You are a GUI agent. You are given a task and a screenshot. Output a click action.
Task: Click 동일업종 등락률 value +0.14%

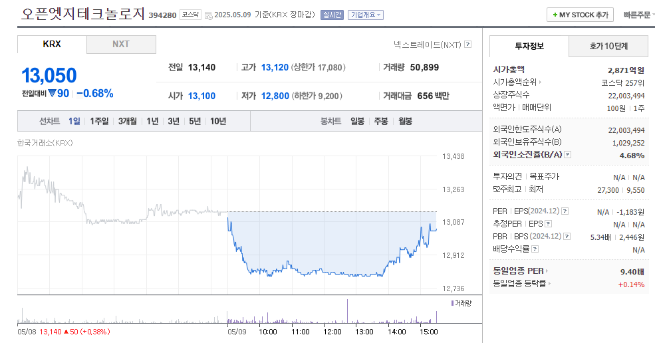pyautogui.click(x=631, y=285)
